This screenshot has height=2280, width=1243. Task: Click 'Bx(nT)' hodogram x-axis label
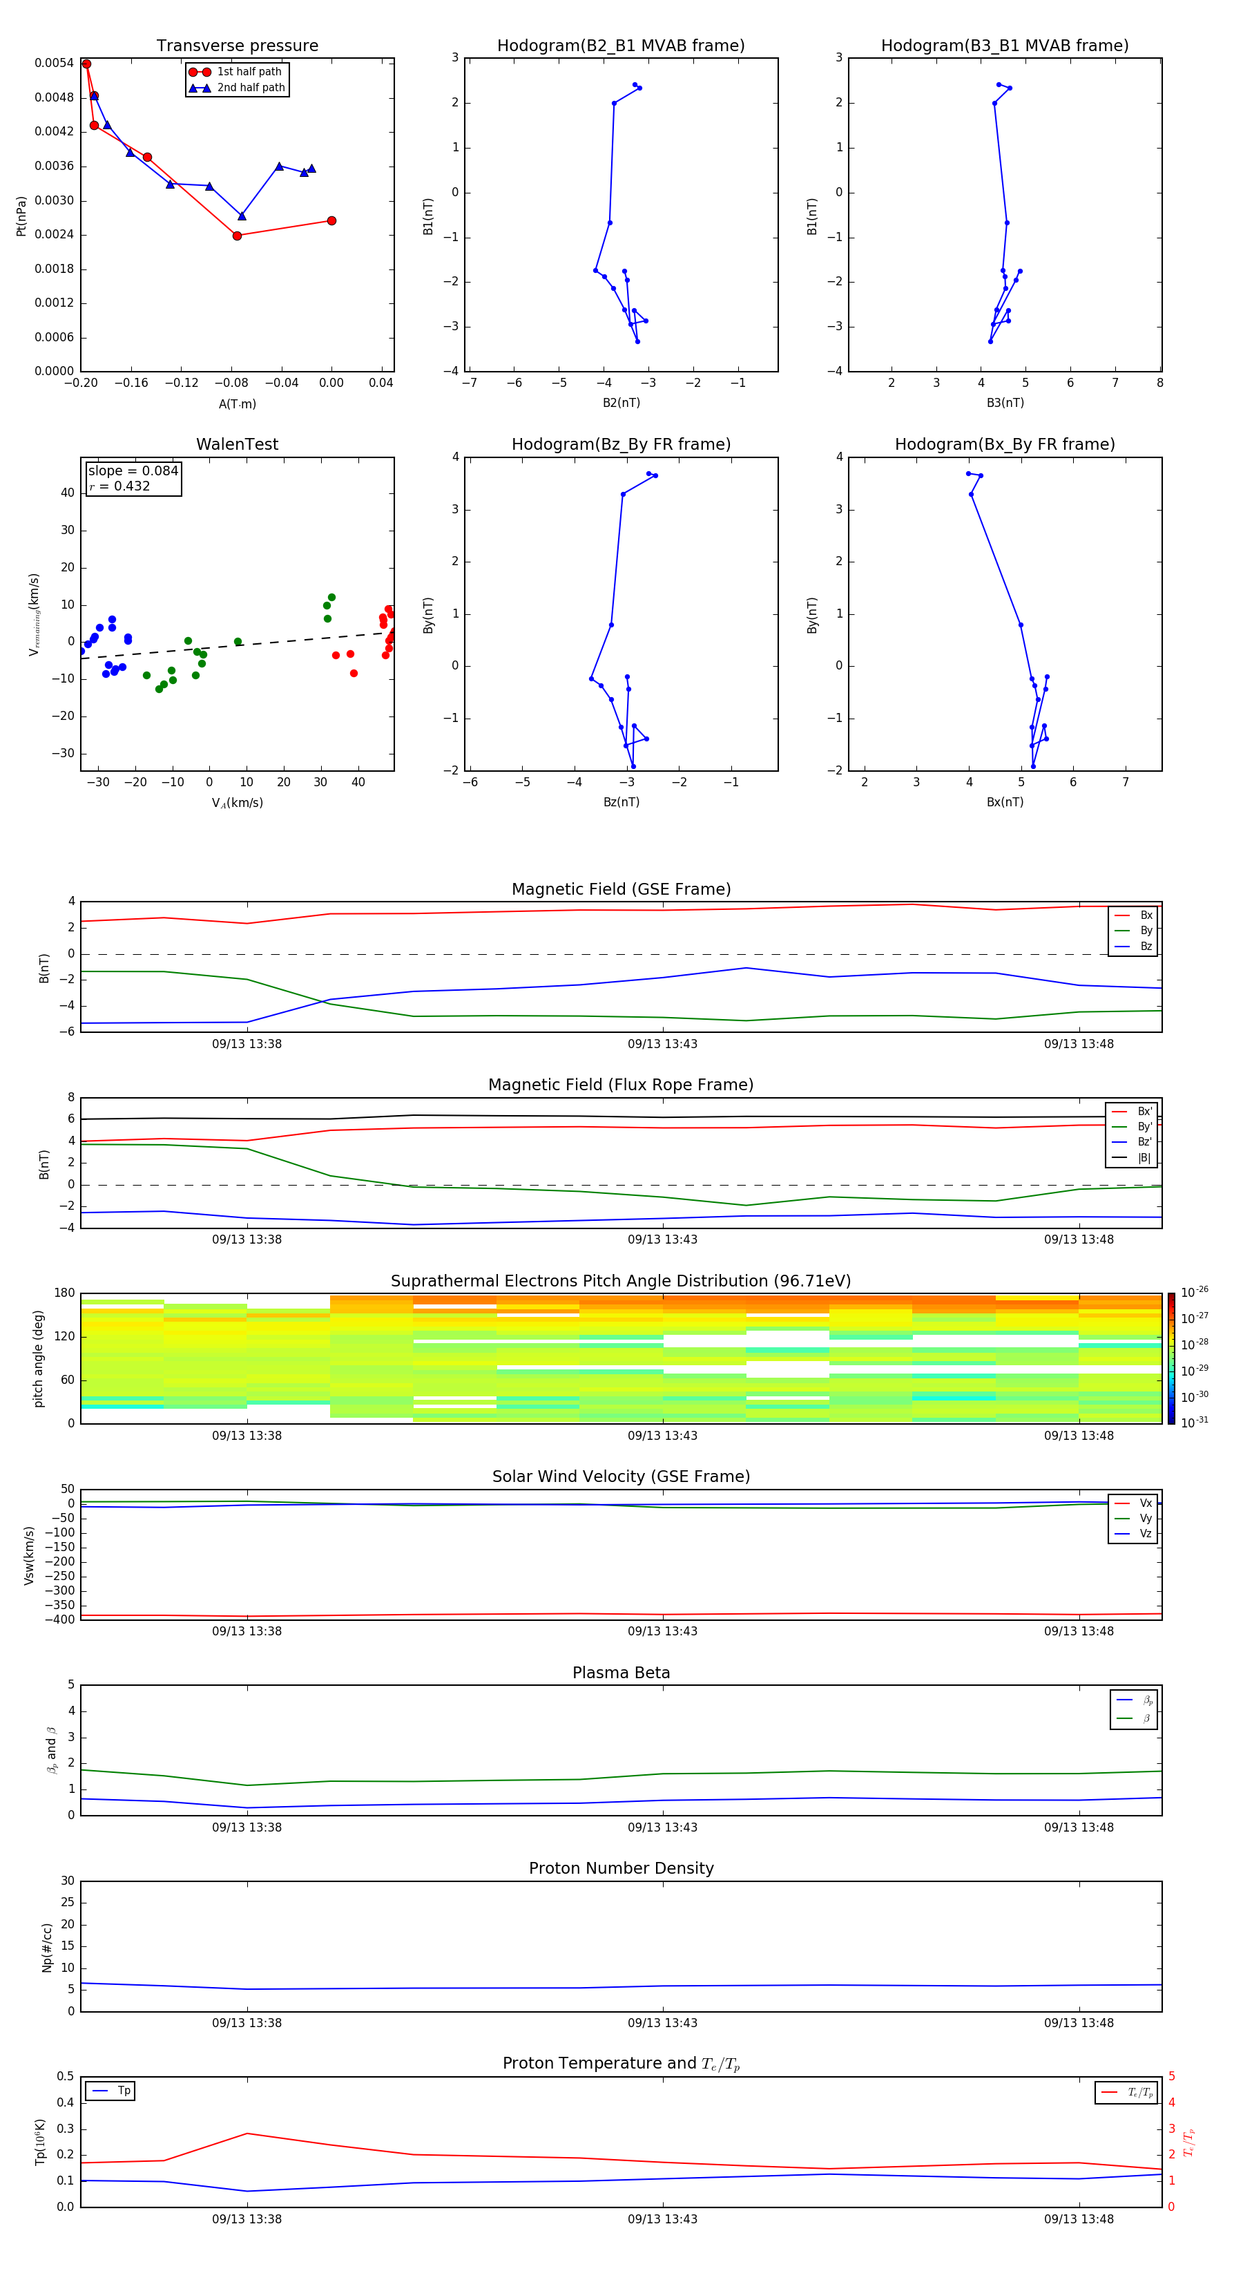click(x=1005, y=802)
